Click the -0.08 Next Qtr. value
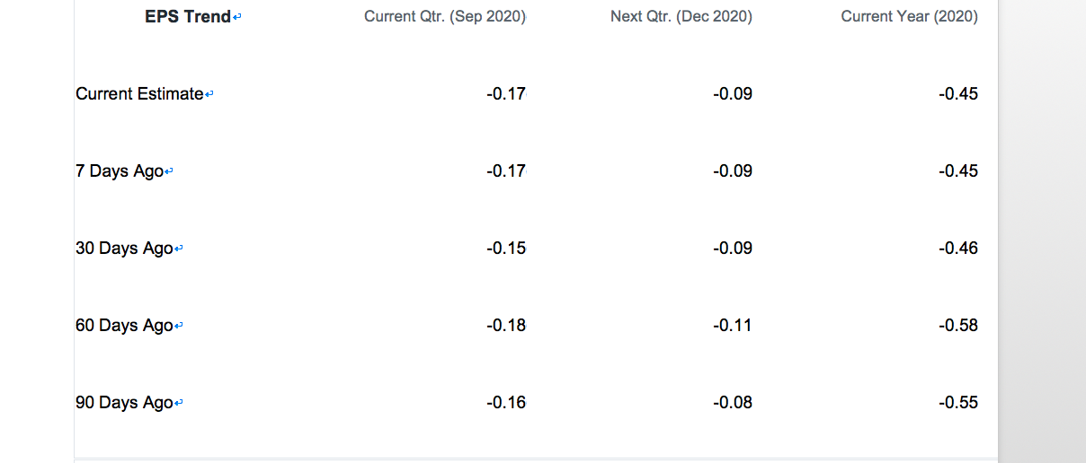The width and height of the screenshot is (1086, 463). 733,403
